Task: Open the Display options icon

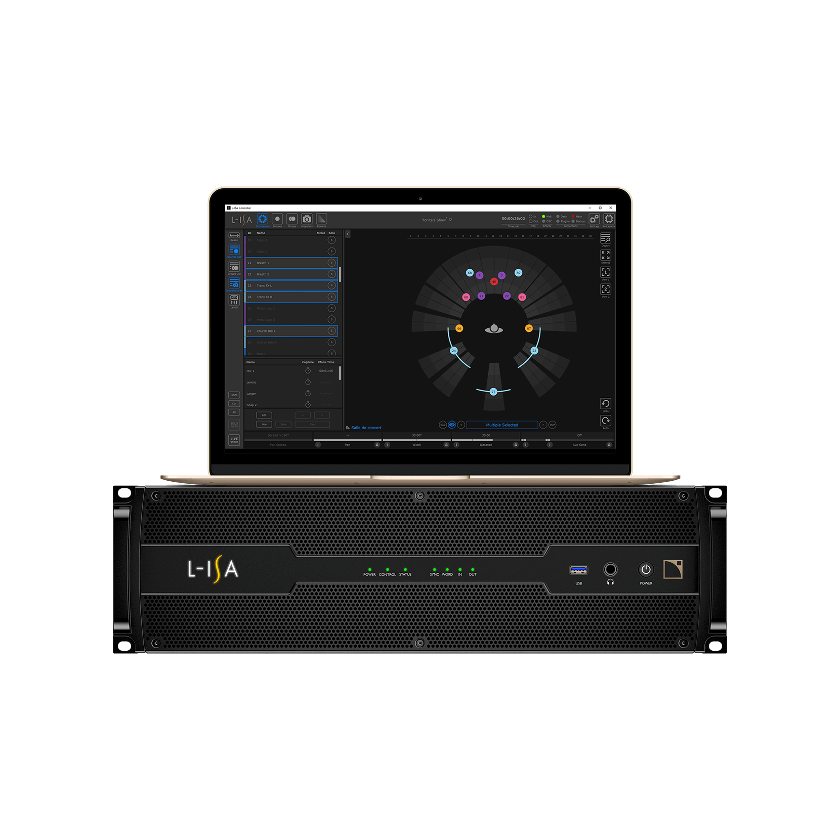Action: click(x=605, y=238)
